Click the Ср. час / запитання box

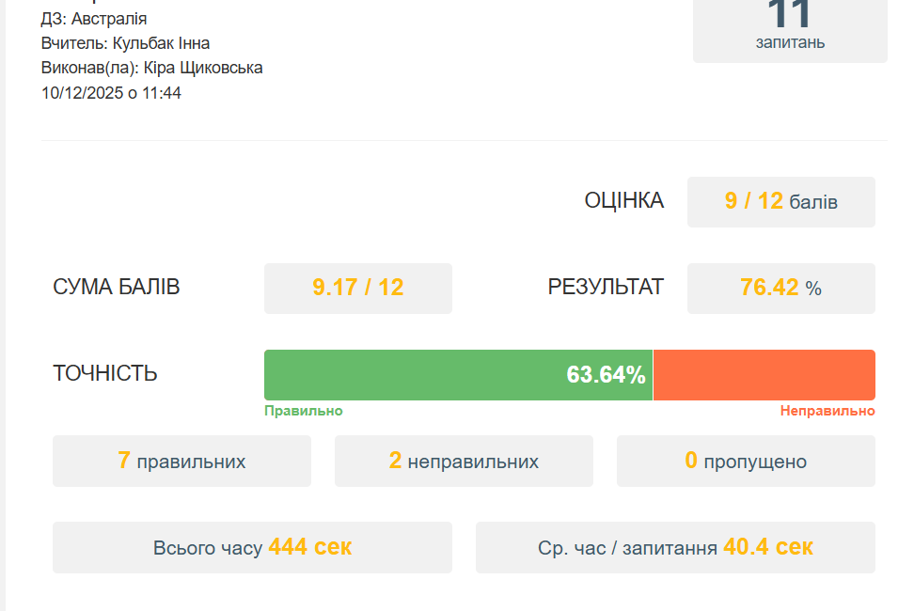pyautogui.click(x=675, y=547)
